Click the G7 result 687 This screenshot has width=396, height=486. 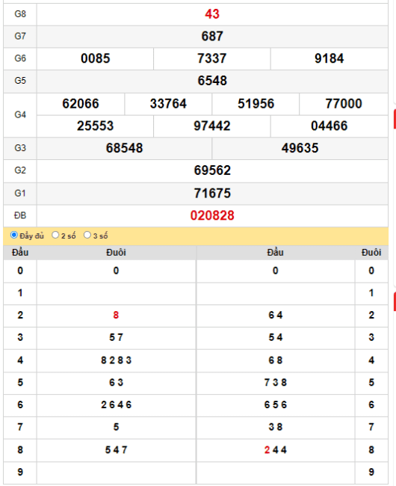coord(212,37)
